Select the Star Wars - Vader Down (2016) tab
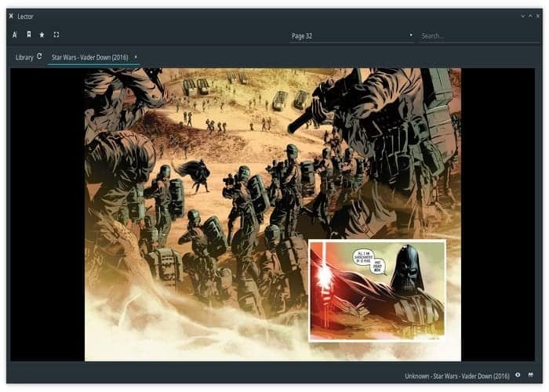 [89, 57]
